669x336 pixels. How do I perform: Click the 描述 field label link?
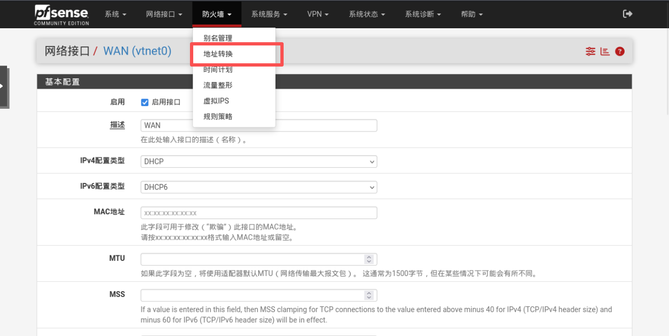pos(117,125)
